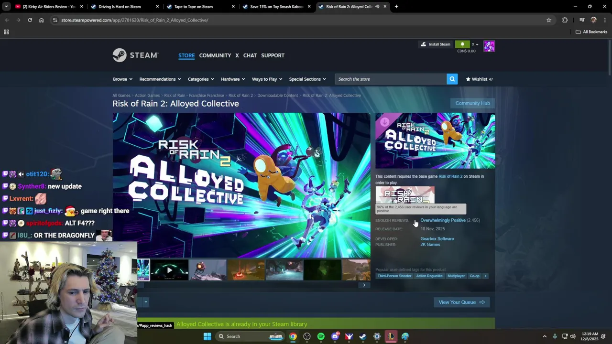Image resolution: width=612 pixels, height=344 pixels.
Task: Switch to Toy Smash Kaboom tab
Action: coord(277,7)
